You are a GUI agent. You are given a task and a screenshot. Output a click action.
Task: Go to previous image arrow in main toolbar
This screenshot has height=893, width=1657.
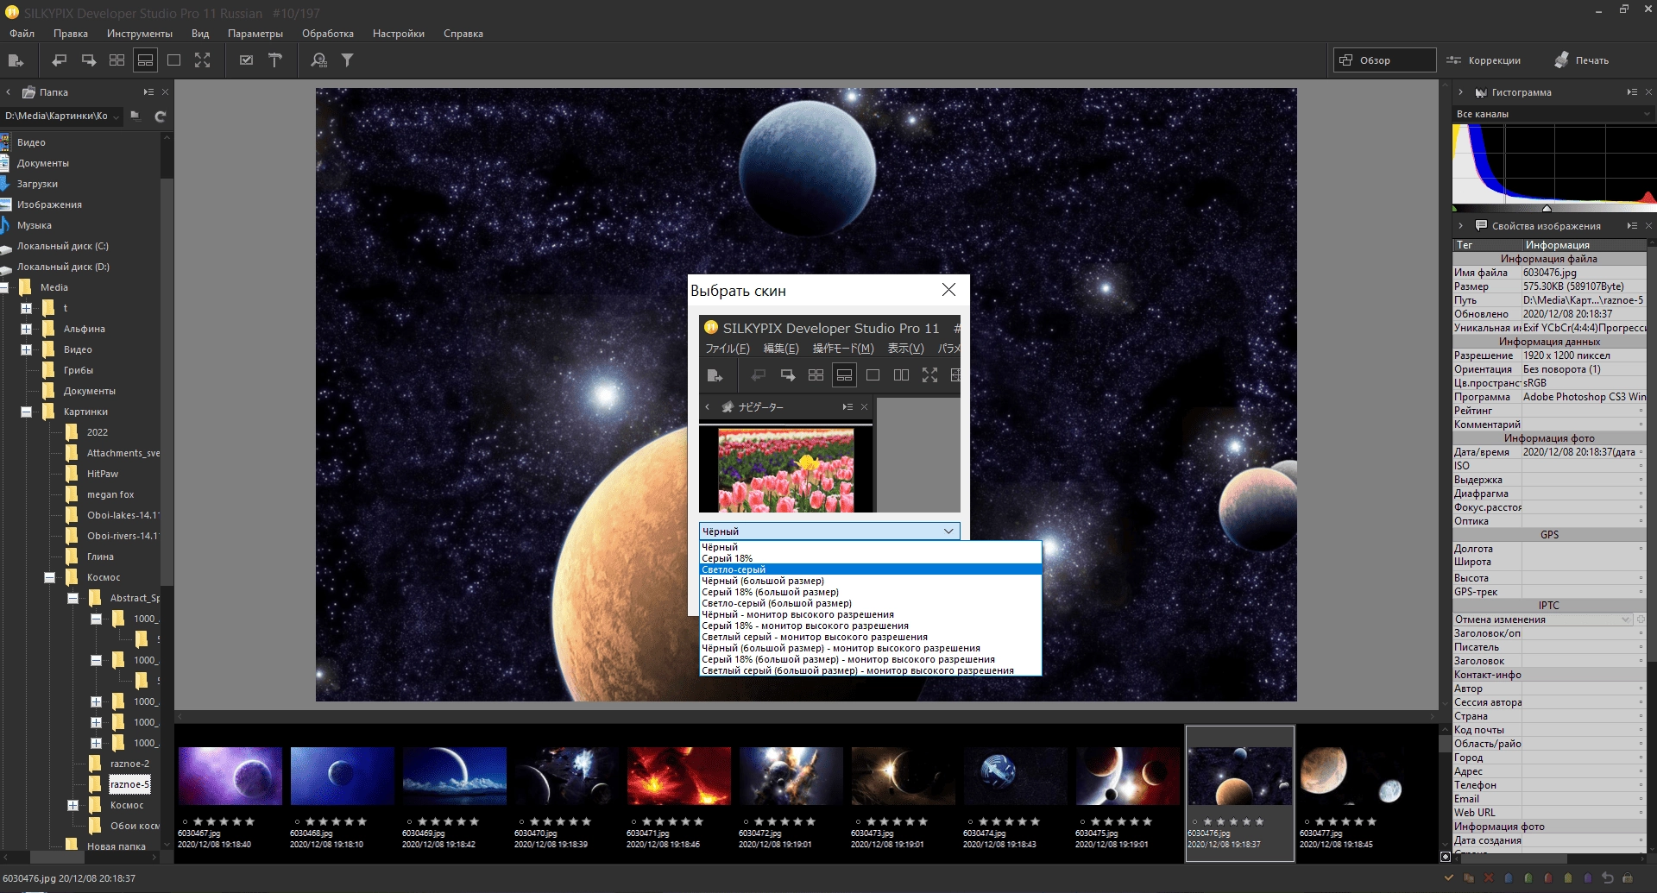tap(60, 60)
